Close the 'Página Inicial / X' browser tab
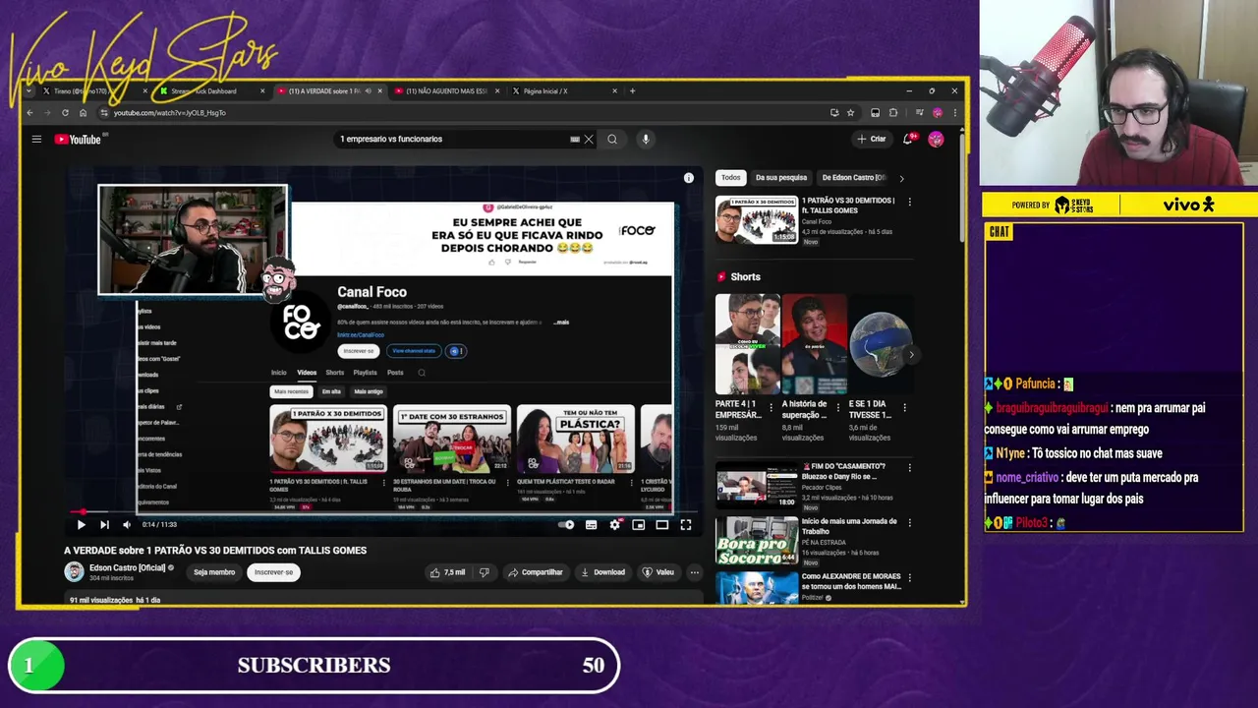This screenshot has height=708, width=1258. tap(615, 91)
